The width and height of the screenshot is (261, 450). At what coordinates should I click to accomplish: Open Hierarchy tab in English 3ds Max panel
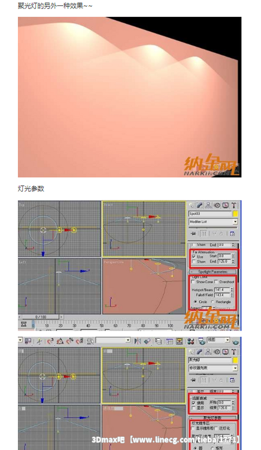pyautogui.click(x=208, y=205)
